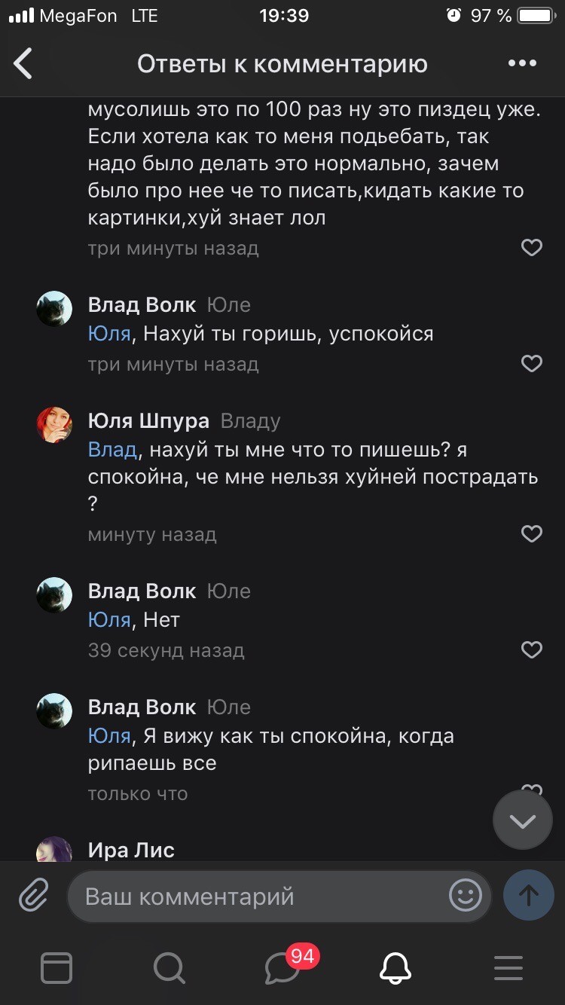Open the search tab in the bottom bar
This screenshot has width=565, height=1005.
coord(169,969)
